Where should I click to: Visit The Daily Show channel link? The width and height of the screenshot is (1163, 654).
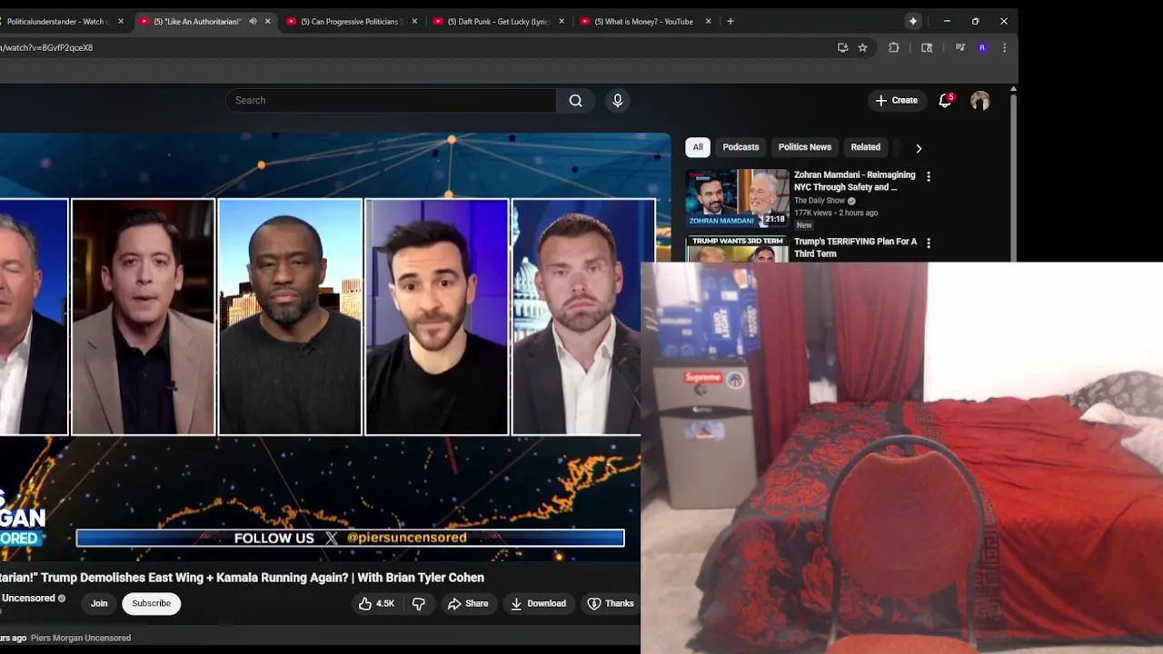pos(820,201)
